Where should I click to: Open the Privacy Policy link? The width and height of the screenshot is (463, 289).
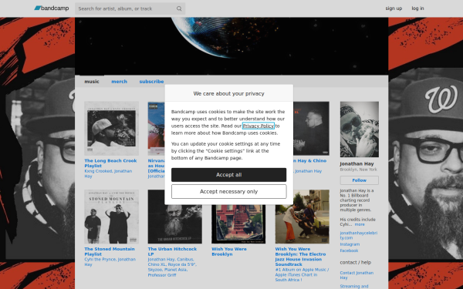point(258,126)
